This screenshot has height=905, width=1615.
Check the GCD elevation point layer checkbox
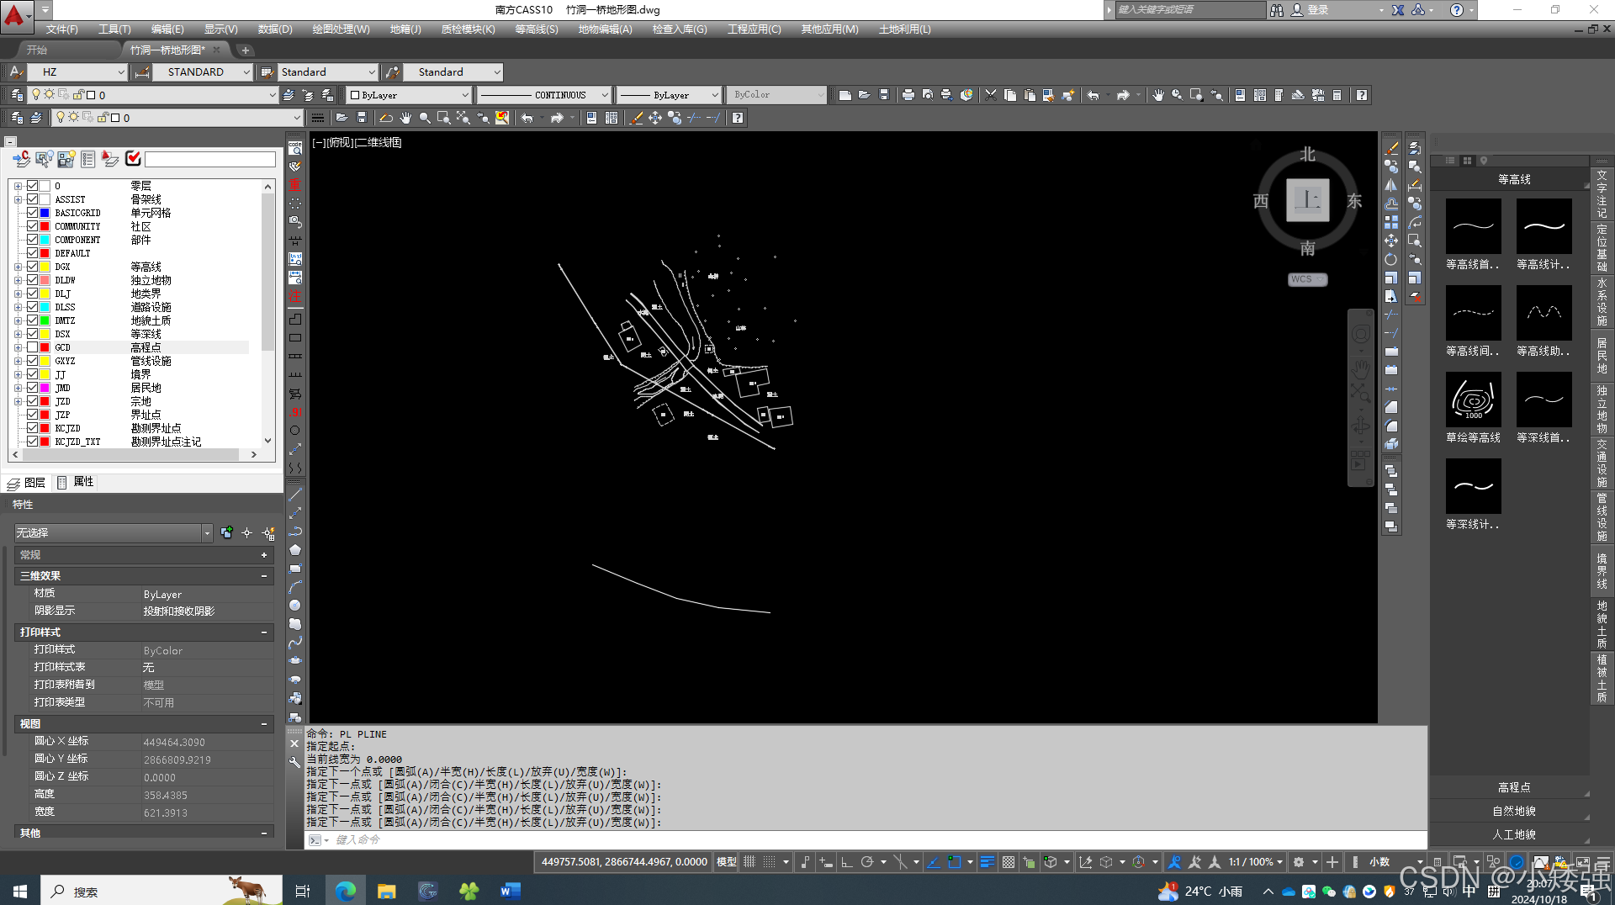(33, 347)
